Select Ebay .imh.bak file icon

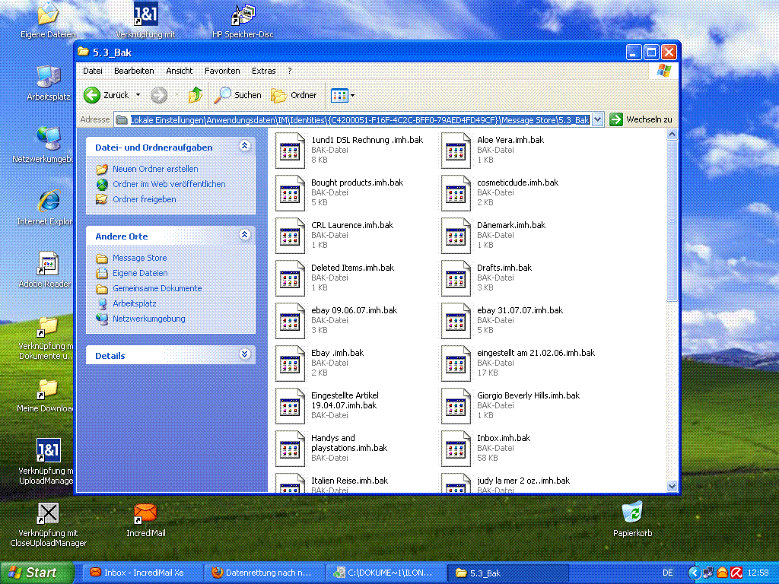[290, 363]
